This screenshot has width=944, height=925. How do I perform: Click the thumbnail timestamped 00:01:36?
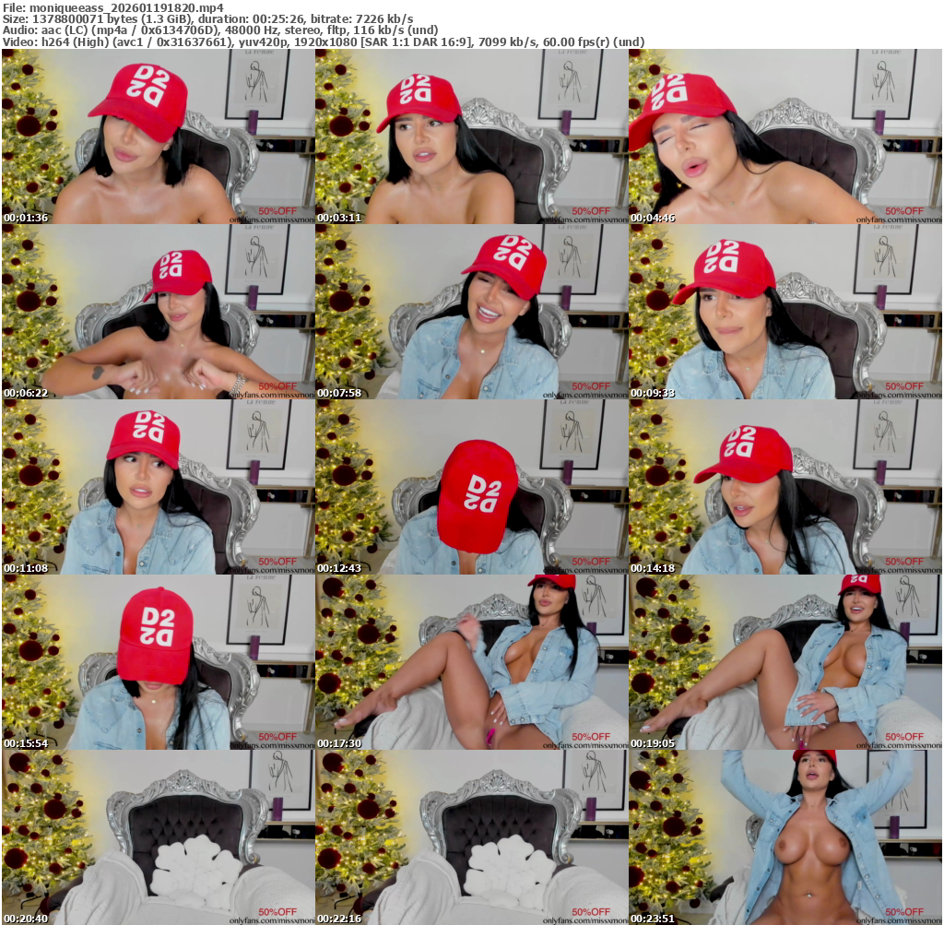(158, 136)
